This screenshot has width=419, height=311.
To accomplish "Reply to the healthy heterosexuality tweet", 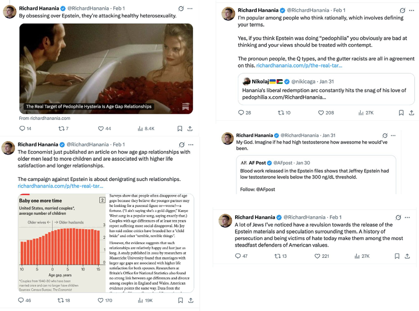I will pos(23,129).
